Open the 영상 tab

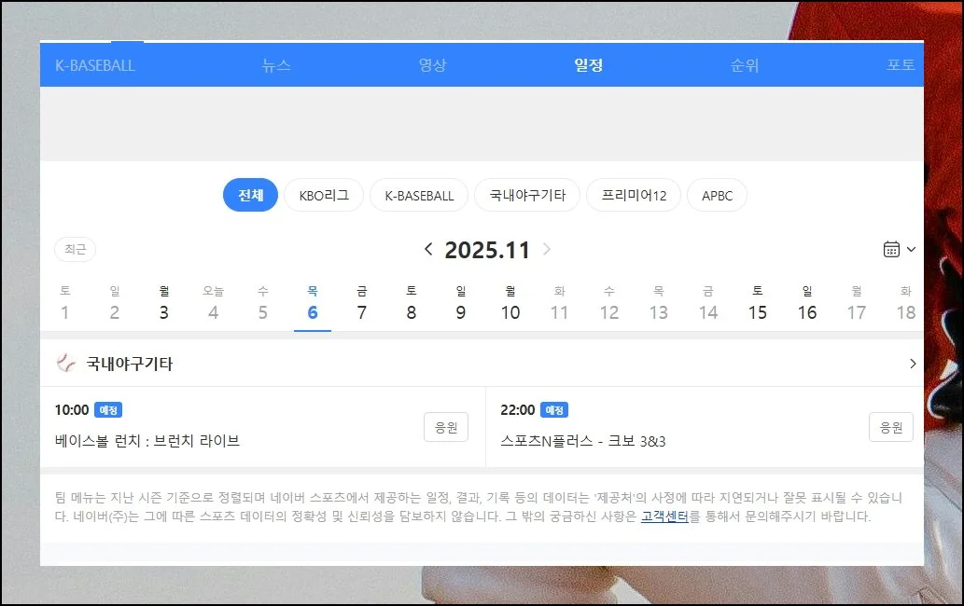pos(432,65)
